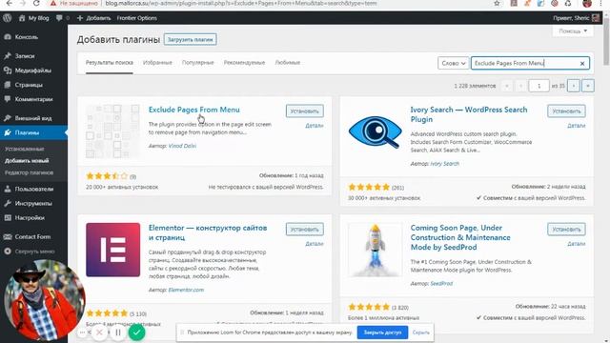Screen dimensions: 610x343
Task: Open the Записи posts menu
Action: point(33,56)
